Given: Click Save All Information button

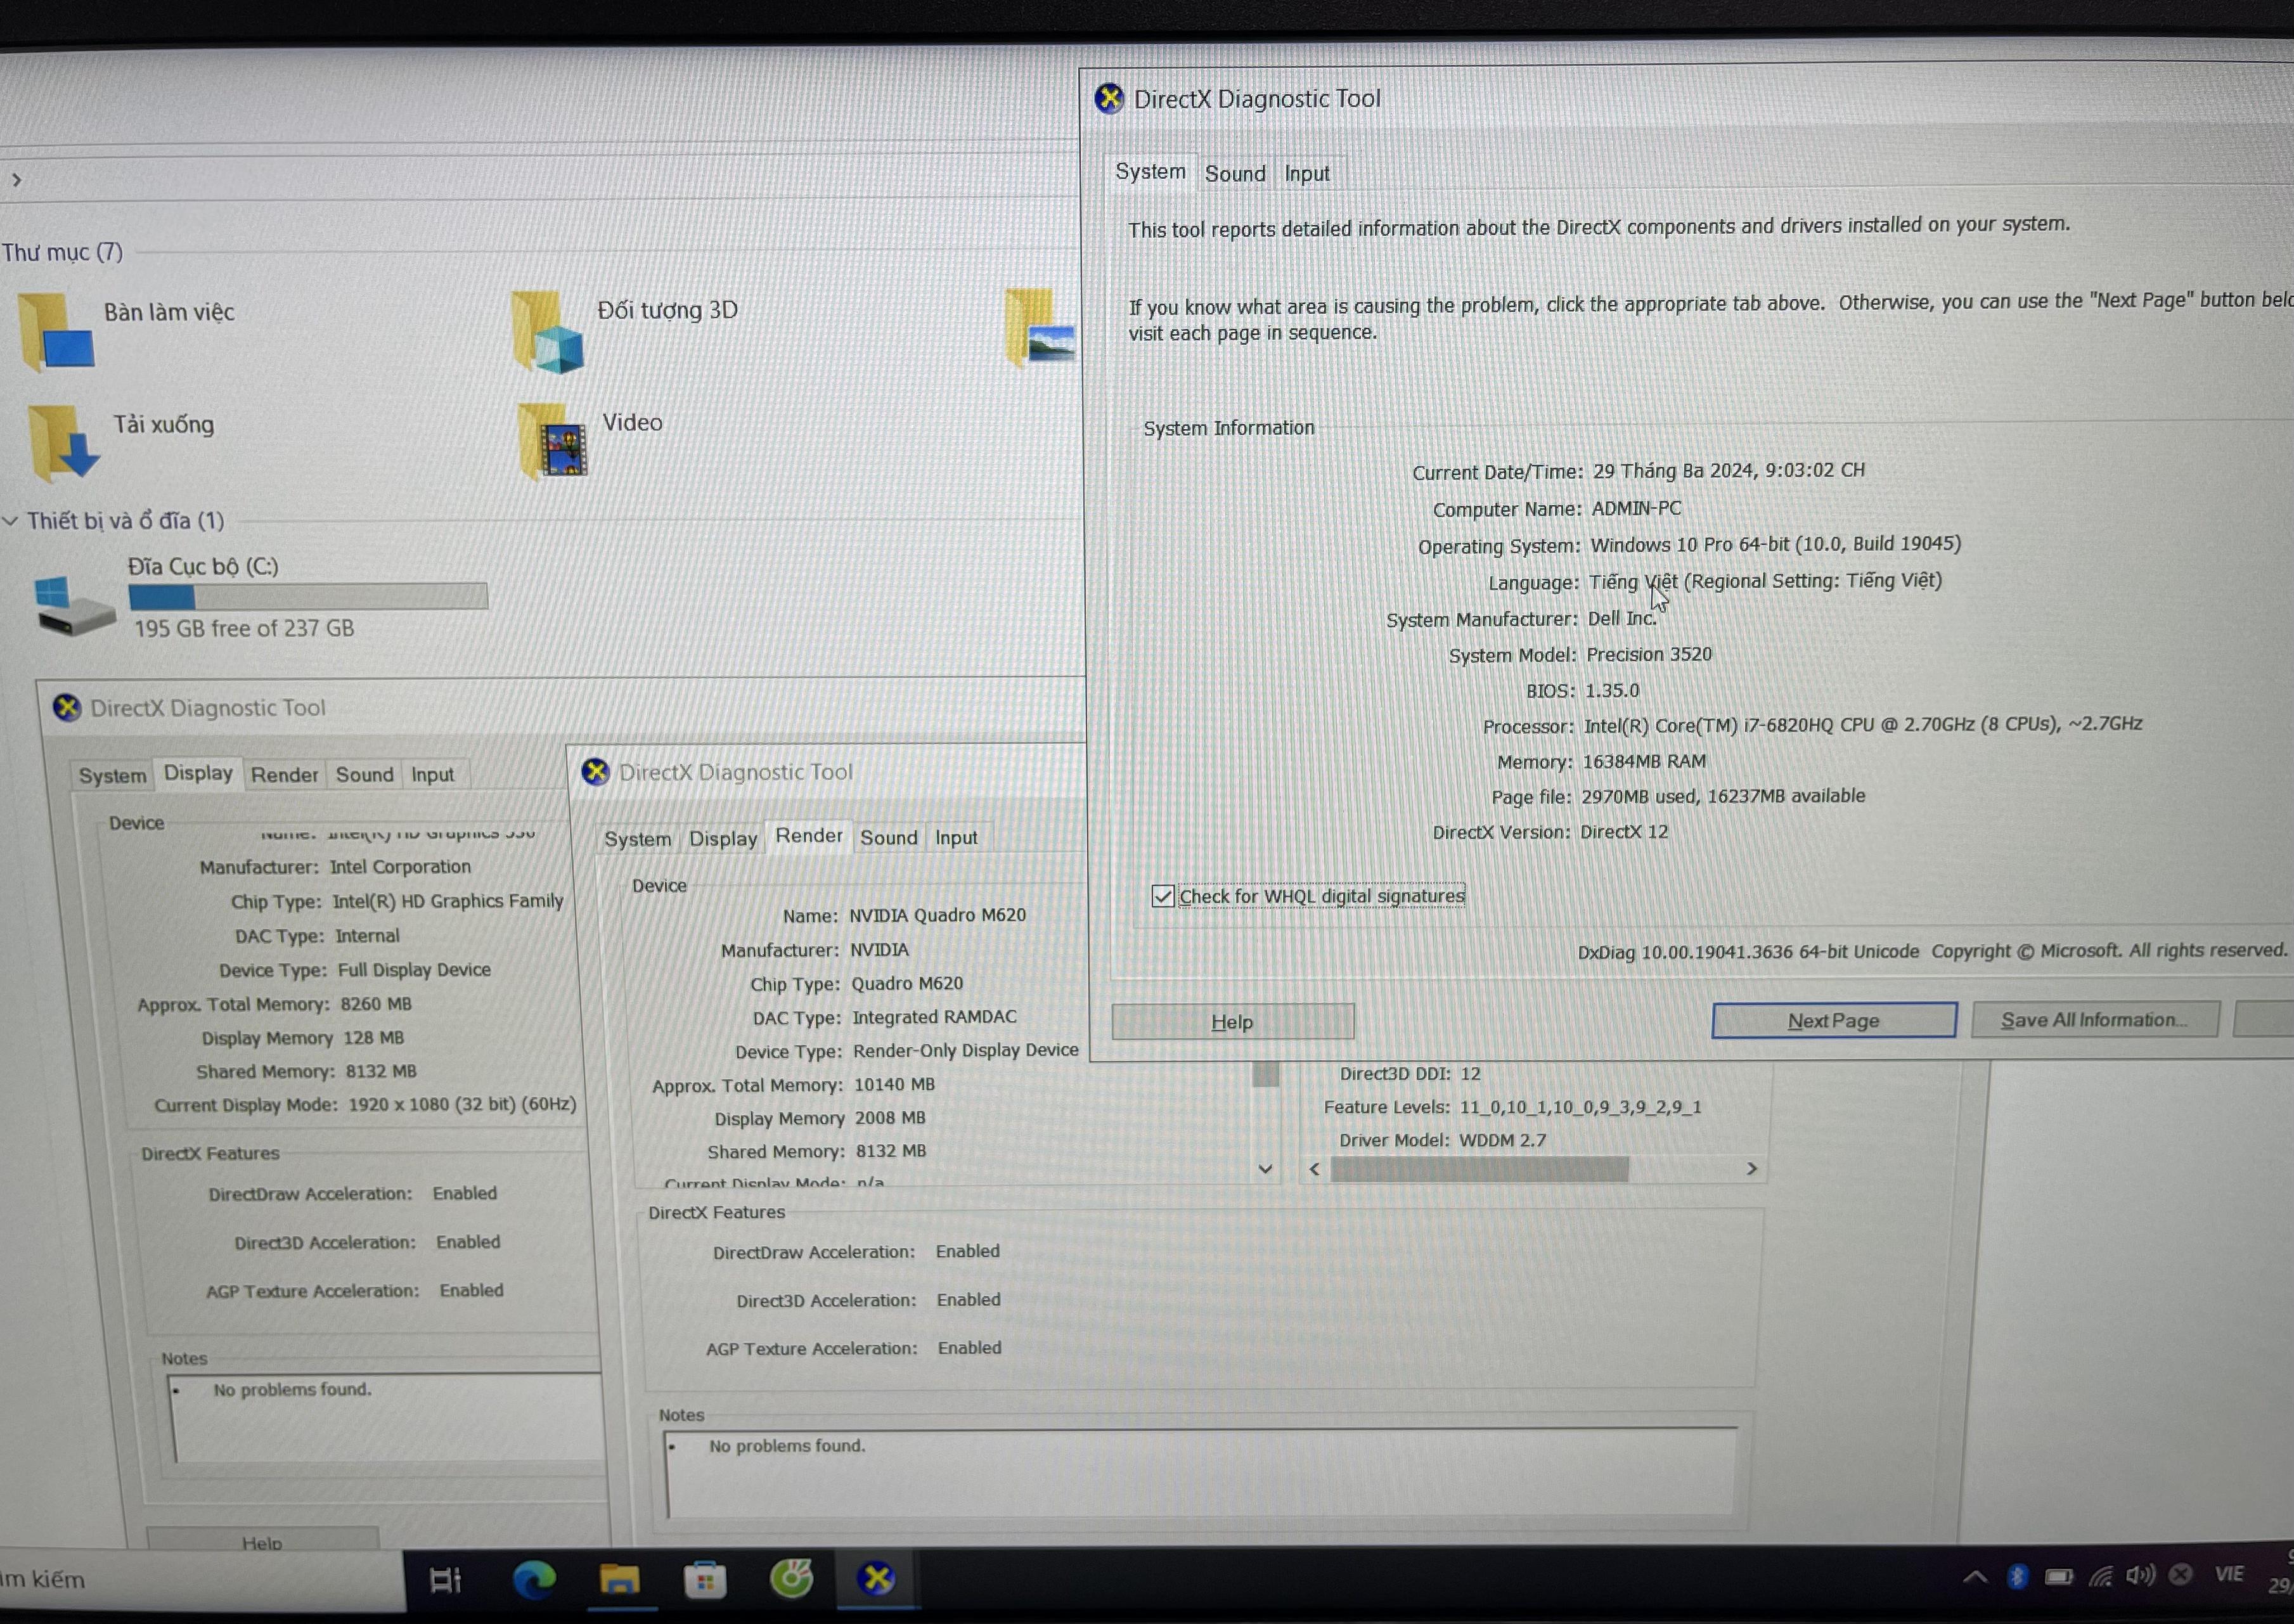Looking at the screenshot, I should click(2095, 1020).
